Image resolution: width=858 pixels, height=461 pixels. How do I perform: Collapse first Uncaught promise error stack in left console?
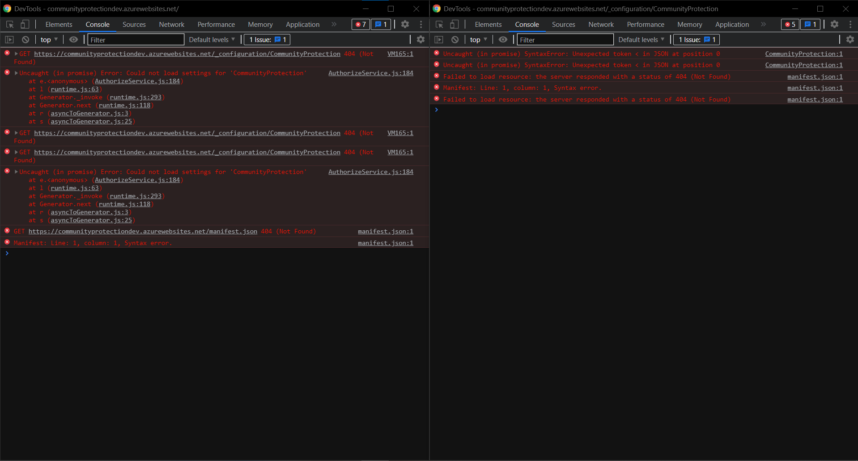[17, 73]
